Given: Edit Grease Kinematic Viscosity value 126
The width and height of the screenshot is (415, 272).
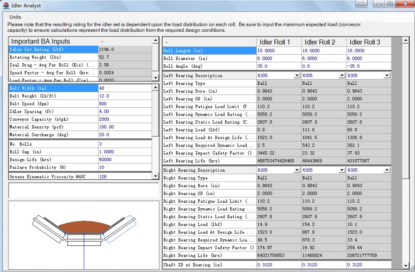Looking at the screenshot, I should point(125,176).
